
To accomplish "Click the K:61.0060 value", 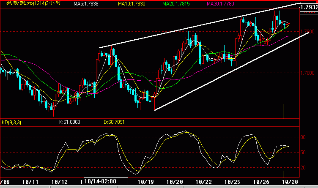I will pyautogui.click(x=69, y=122).
